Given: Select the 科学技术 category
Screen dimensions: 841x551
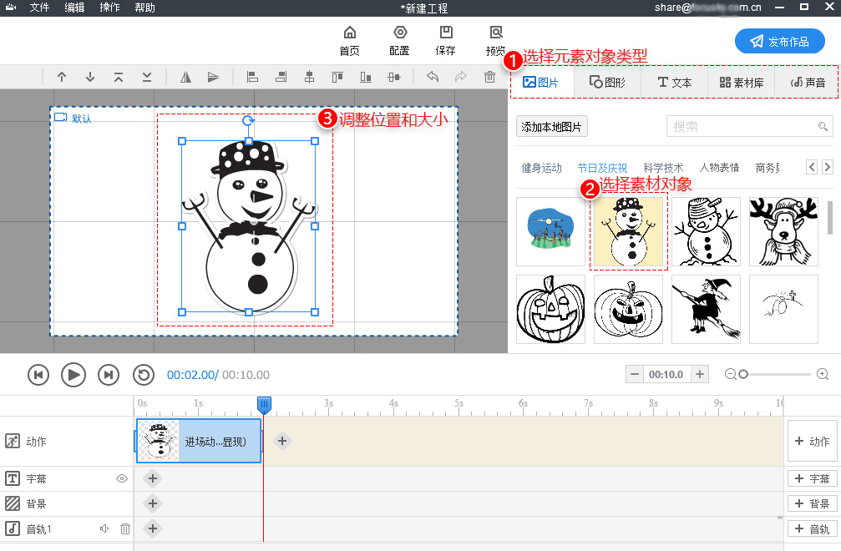Looking at the screenshot, I should click(x=663, y=168).
